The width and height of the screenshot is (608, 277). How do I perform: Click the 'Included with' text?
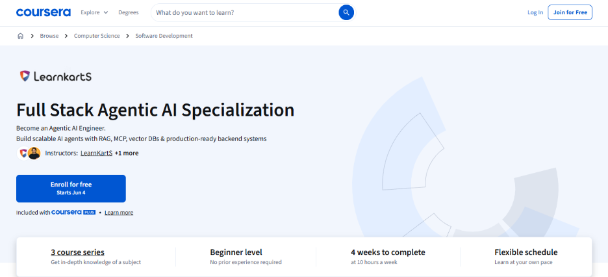pos(33,213)
